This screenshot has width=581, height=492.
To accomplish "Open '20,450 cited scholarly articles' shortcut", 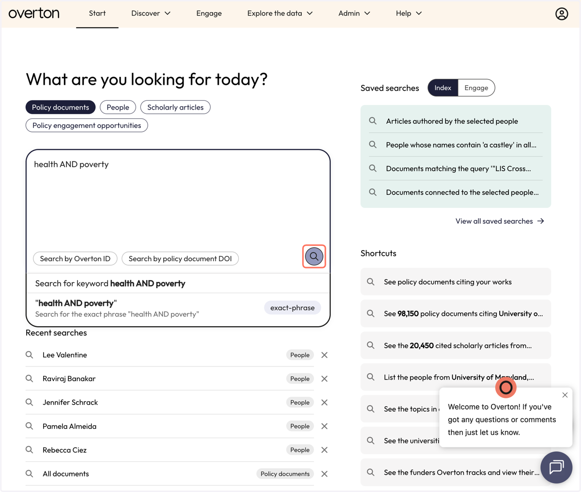I will click(x=456, y=346).
